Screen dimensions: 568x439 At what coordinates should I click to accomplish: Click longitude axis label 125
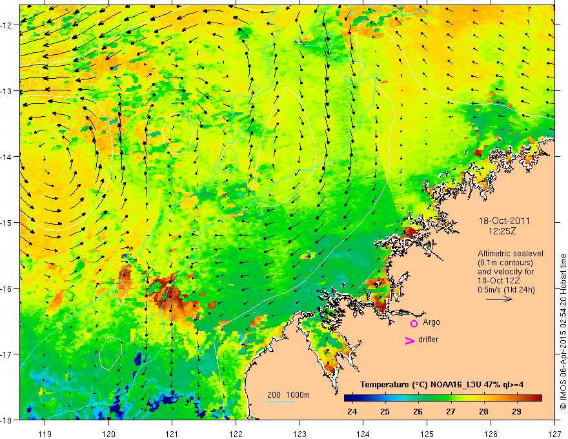(x=427, y=434)
